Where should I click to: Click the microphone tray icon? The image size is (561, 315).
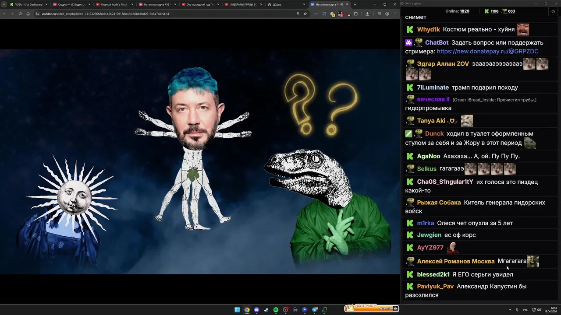click(x=517, y=310)
